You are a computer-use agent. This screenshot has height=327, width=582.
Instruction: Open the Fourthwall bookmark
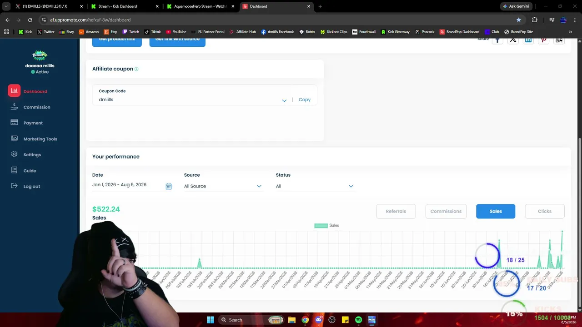click(x=364, y=32)
